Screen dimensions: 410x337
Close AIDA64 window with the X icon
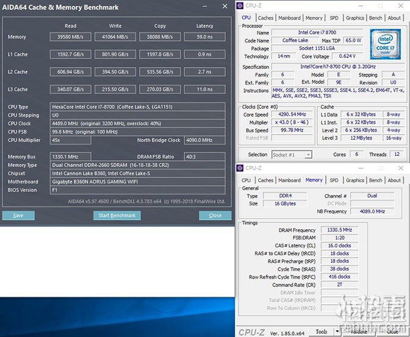[x=225, y=6]
